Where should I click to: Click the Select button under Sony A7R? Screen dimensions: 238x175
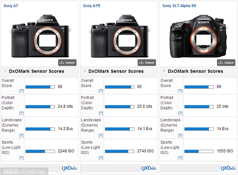click(x=147, y=63)
